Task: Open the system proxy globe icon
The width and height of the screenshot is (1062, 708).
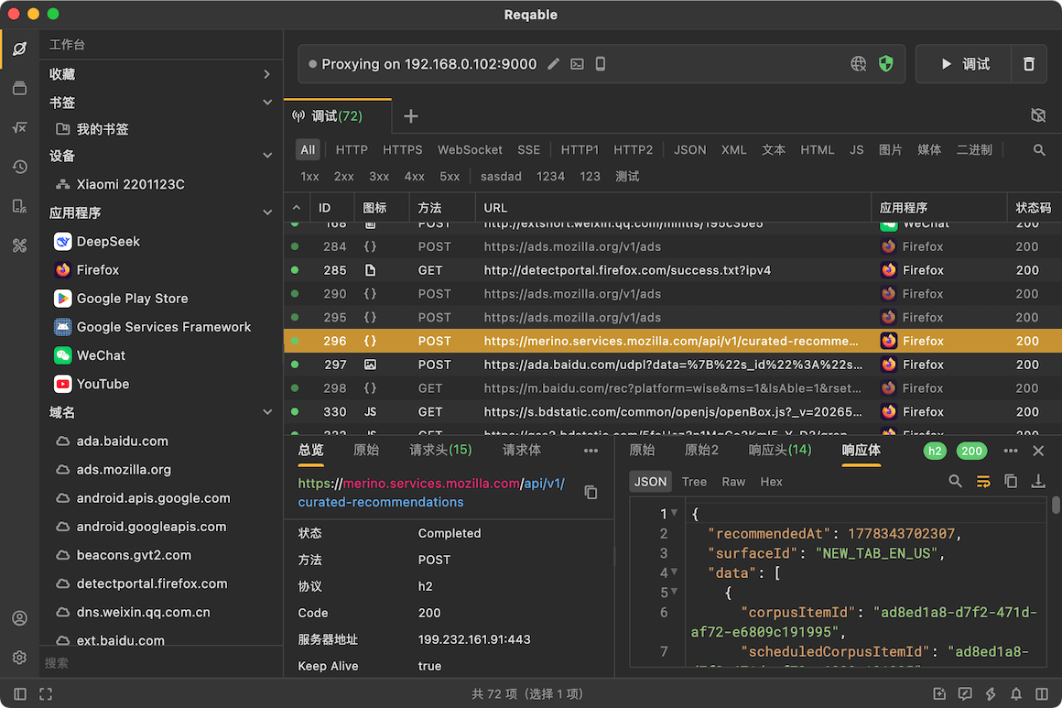Action: pyautogui.click(x=858, y=64)
